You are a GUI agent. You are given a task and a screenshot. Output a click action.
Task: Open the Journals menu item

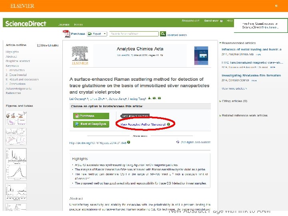[x=64, y=25]
